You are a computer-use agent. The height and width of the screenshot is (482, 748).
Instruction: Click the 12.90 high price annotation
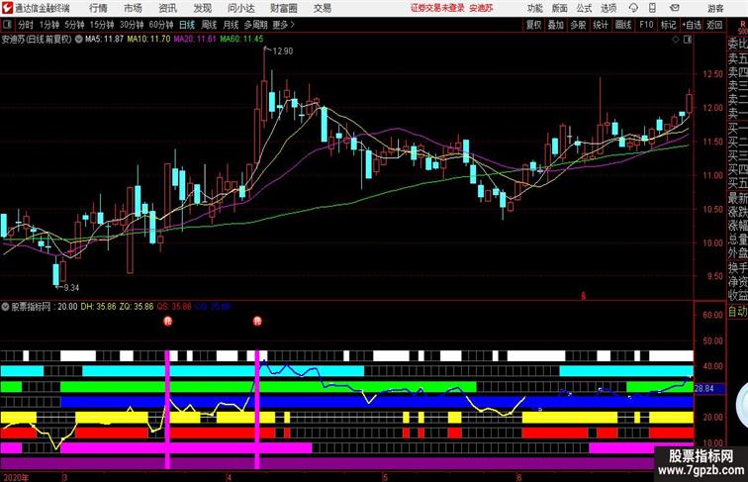point(282,51)
